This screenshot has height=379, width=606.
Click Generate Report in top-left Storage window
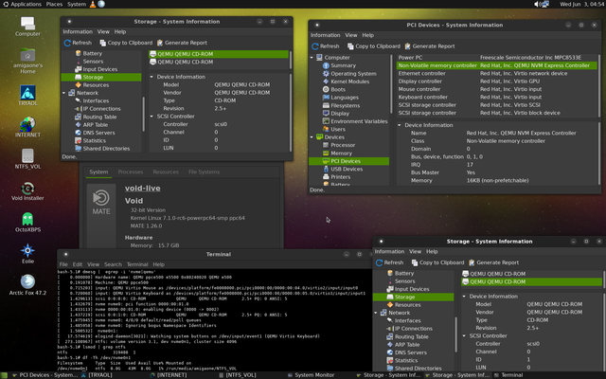pyautogui.click(x=182, y=43)
